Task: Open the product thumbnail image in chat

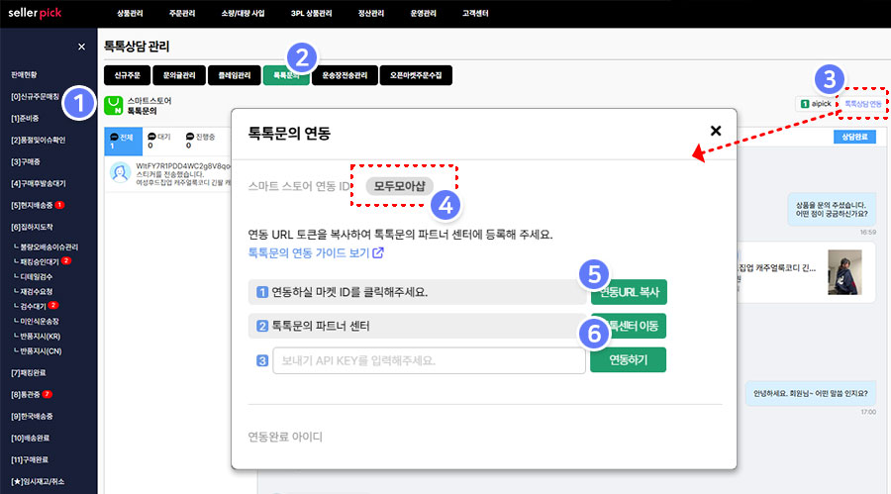Action: (844, 271)
